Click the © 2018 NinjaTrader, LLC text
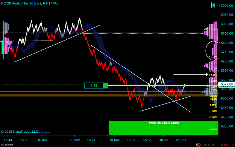 pyautogui.click(x=20, y=132)
